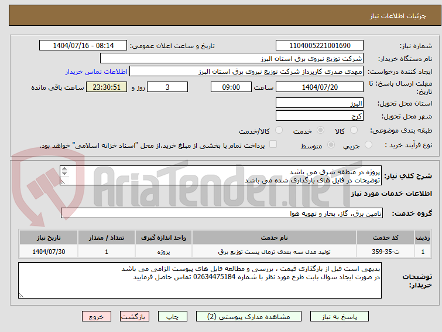The image size is (442, 332).
Task: Click the بازگشت back button
Action: click(x=135, y=317)
